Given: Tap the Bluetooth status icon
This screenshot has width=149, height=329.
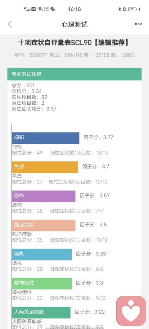Looking at the screenshot, I should tap(120, 9).
